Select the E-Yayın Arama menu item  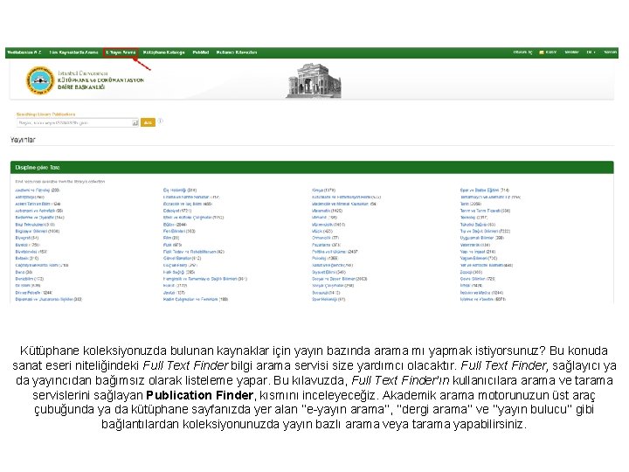pyautogui.click(x=121, y=52)
